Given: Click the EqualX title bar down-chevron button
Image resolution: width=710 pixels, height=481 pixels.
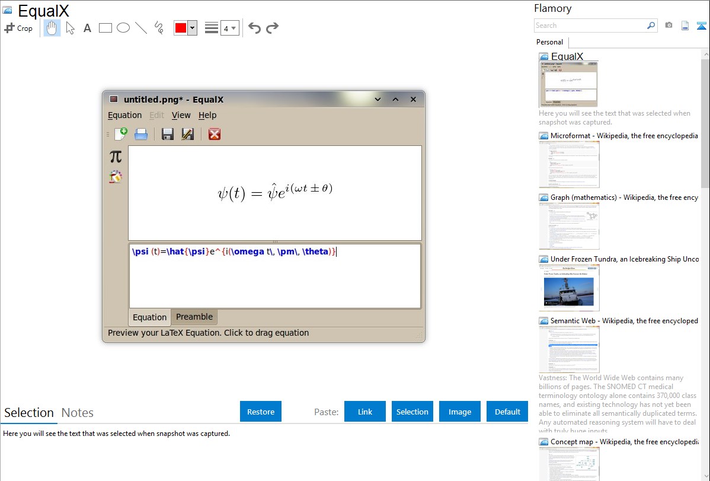Looking at the screenshot, I should click(378, 99).
